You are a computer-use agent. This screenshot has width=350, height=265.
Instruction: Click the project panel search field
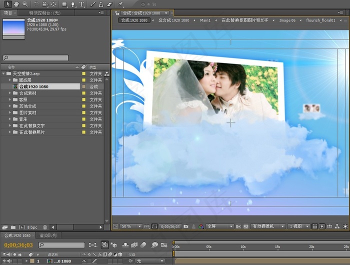(x=35, y=58)
